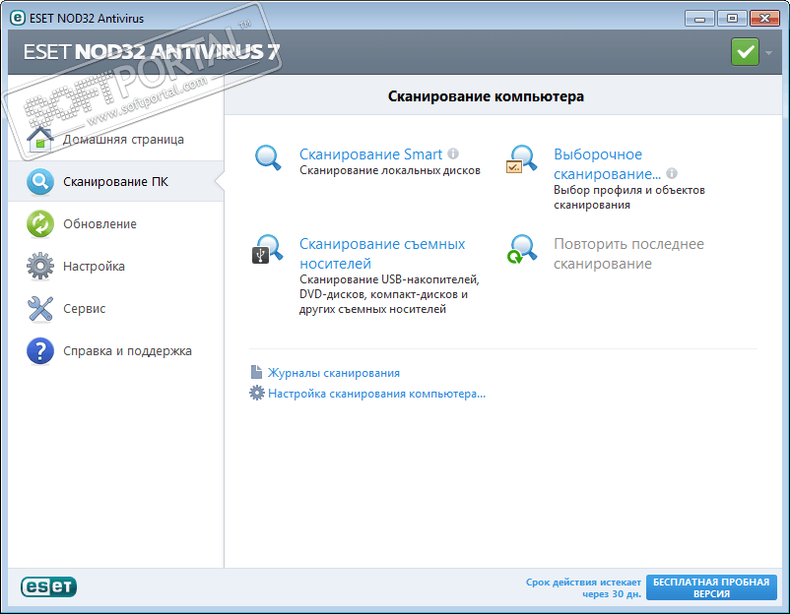Click info icon next to Выборочное сканирование
The image size is (790, 614).
(672, 173)
